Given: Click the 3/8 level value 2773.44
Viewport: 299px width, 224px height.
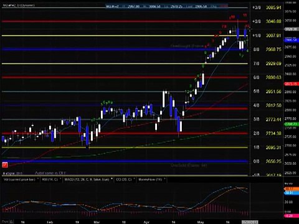Looking at the screenshot, I should point(273,119).
